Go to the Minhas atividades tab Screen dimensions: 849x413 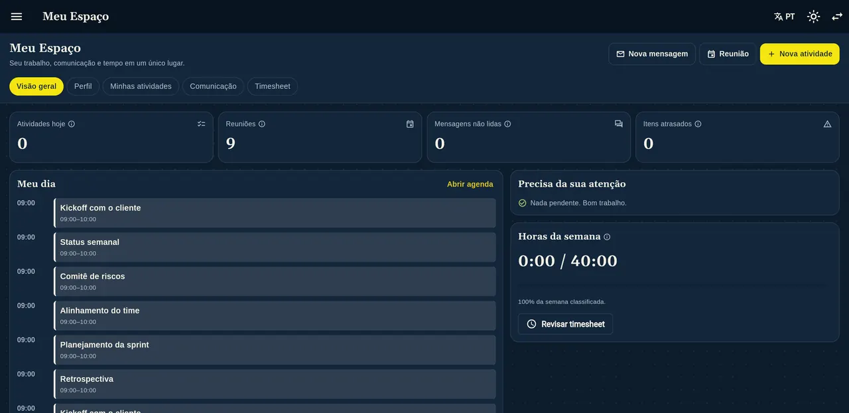pyautogui.click(x=141, y=86)
